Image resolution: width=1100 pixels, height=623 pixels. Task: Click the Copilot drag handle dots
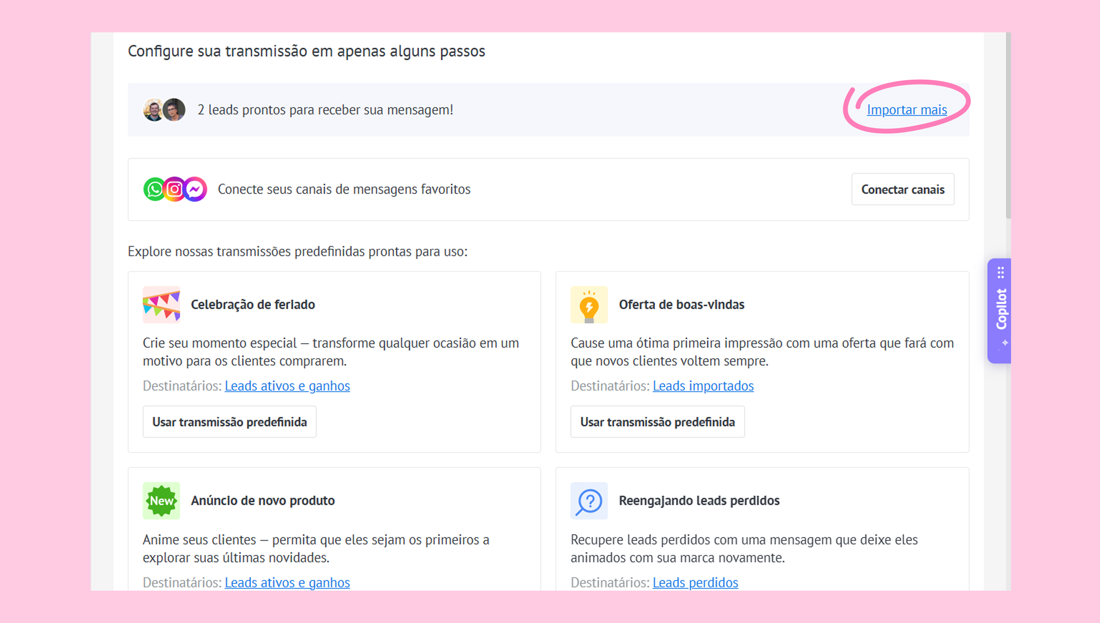click(x=1001, y=273)
